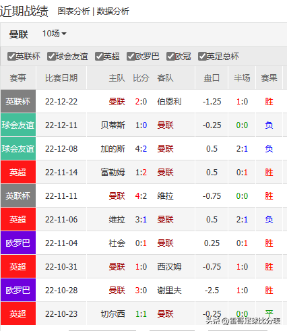The width and height of the screenshot is (287, 331).
Task: Toggle the 英超 filter checkbox
Action: [x=99, y=56]
